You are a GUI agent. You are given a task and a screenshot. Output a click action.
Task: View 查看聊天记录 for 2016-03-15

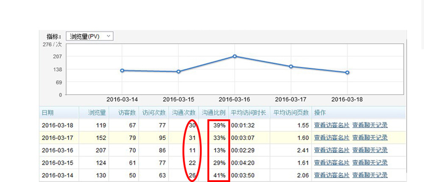pyautogui.click(x=370, y=163)
